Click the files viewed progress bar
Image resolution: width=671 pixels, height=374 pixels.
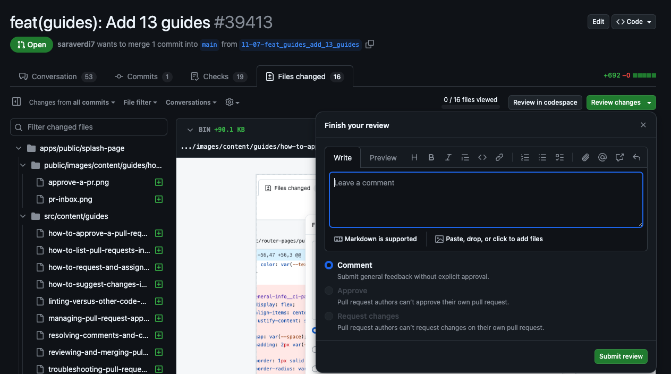(470, 108)
